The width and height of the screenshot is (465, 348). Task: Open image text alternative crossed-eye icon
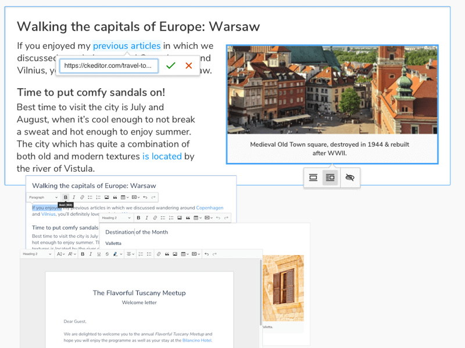tap(350, 177)
